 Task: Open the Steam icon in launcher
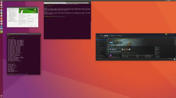(1, 27)
